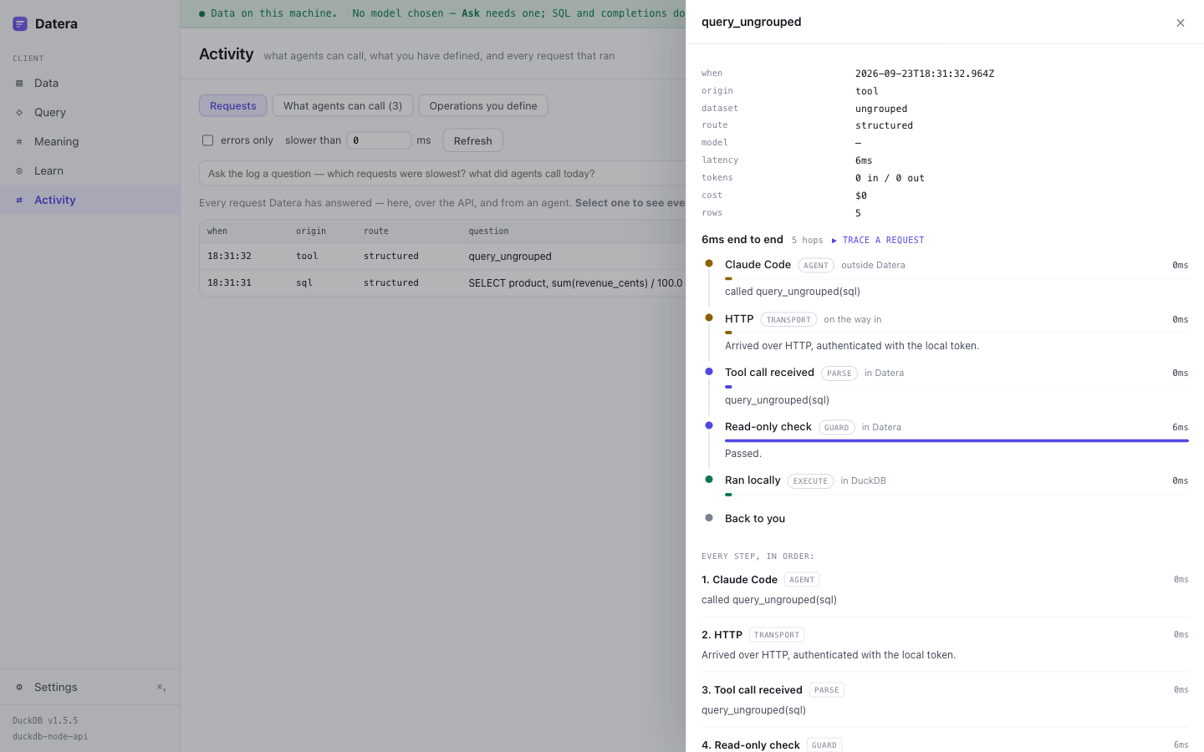Click the Ask the log question box
Screen dimensions: 1204x752
[x=442, y=174]
